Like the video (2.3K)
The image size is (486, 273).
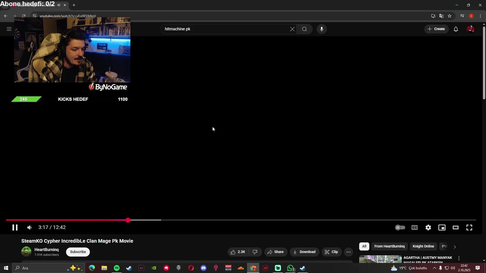pyautogui.click(x=238, y=252)
